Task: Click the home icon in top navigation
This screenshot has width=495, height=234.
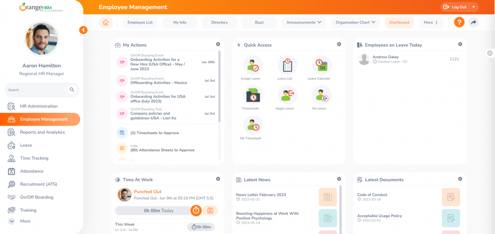Action: [106, 22]
